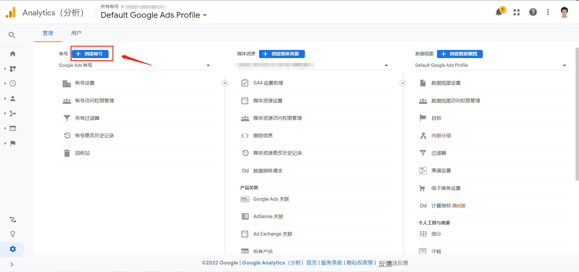Click the 创建帐号 button
Viewport: 579px width, 272px height.
click(x=90, y=54)
